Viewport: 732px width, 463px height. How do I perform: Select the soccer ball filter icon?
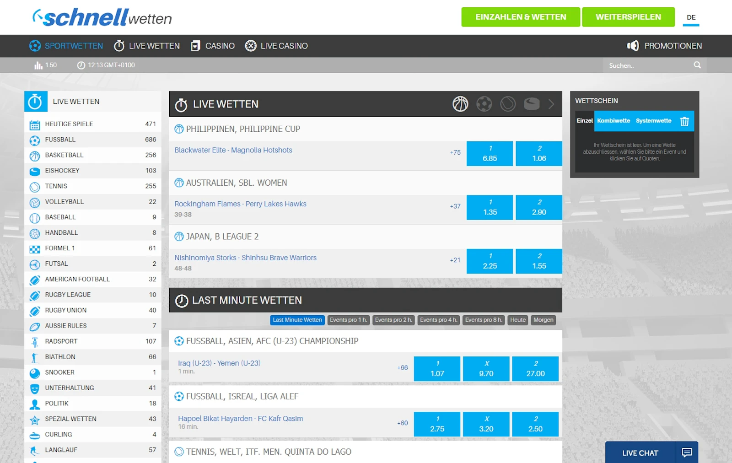pyautogui.click(x=484, y=104)
